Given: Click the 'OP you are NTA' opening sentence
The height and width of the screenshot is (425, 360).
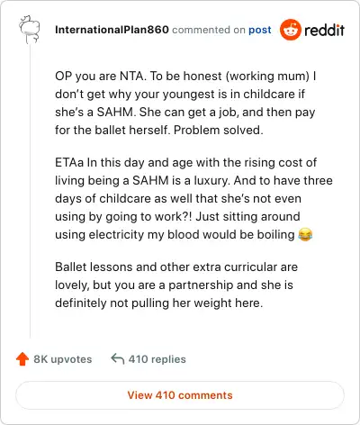Looking at the screenshot, I should (x=101, y=76).
